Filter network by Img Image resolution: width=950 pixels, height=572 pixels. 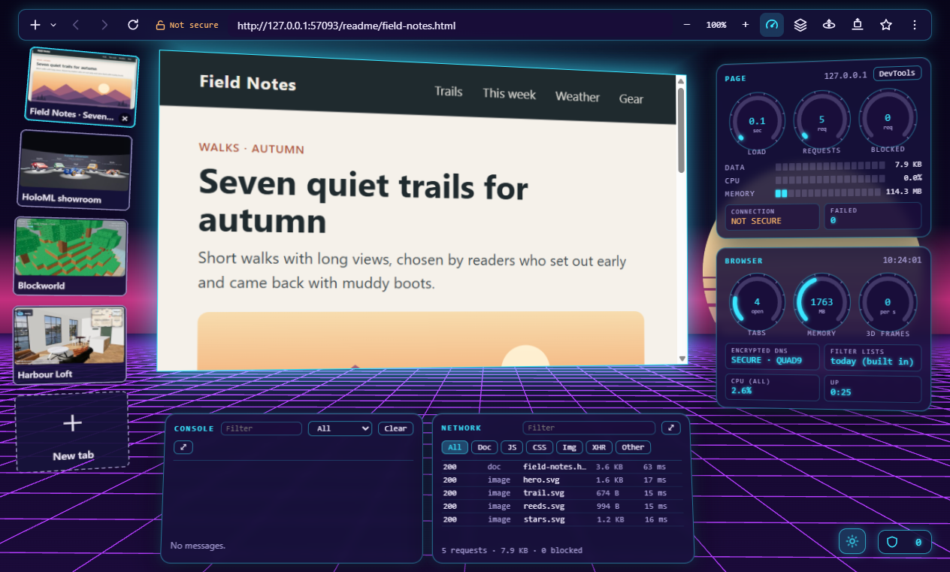tap(570, 447)
